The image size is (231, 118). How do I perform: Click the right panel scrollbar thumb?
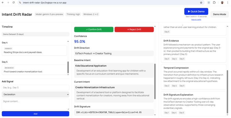pos(227,91)
